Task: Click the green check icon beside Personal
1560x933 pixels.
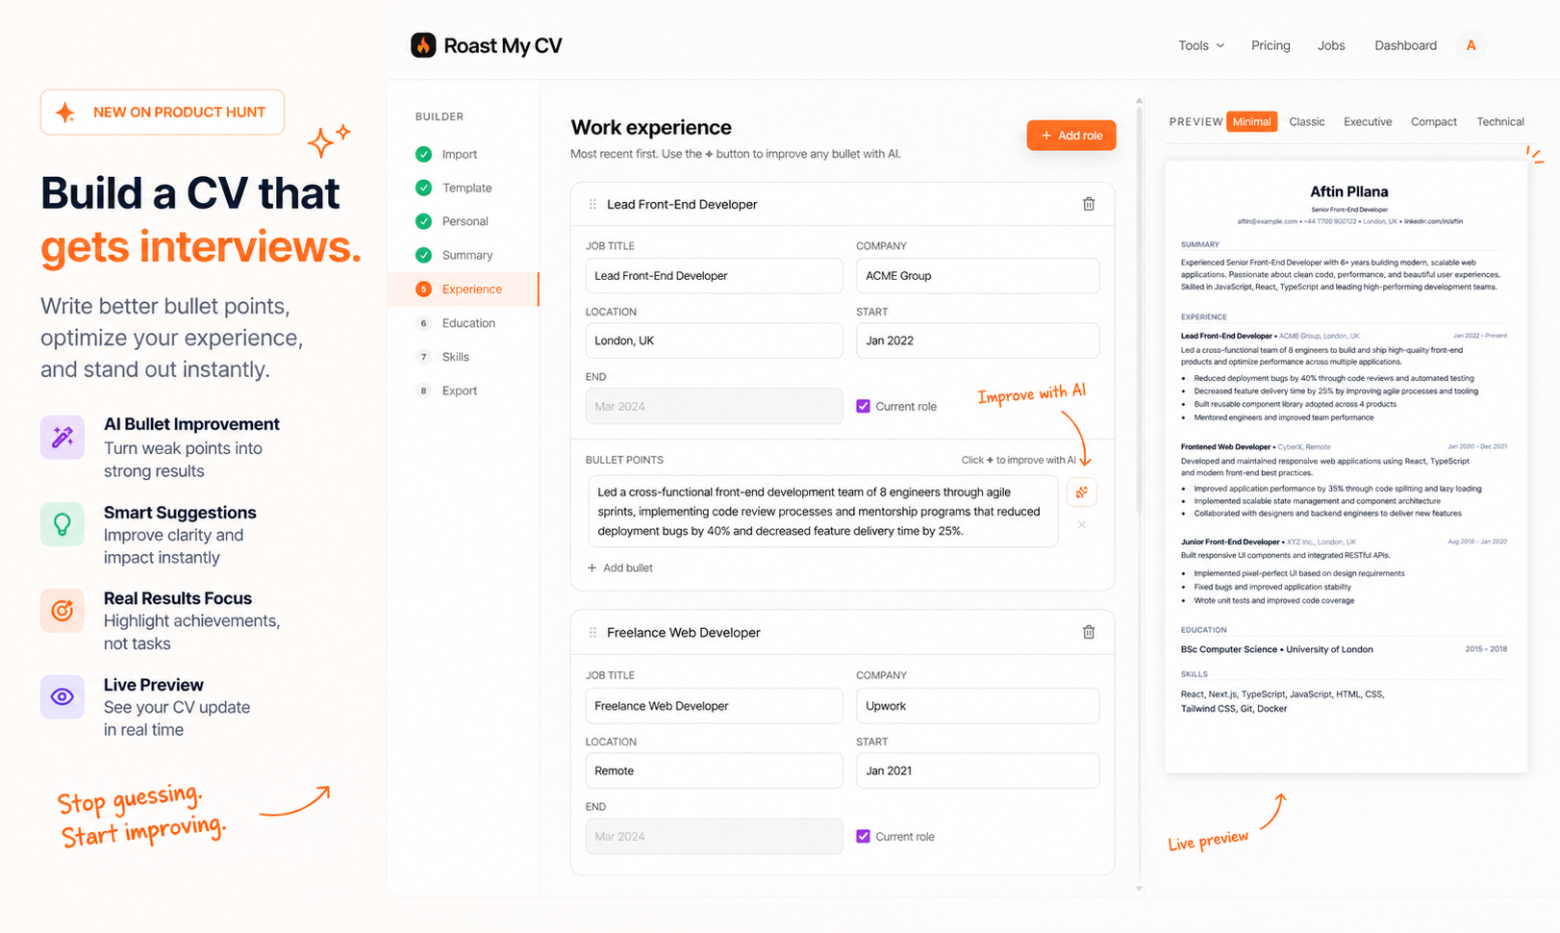Action: tap(423, 221)
